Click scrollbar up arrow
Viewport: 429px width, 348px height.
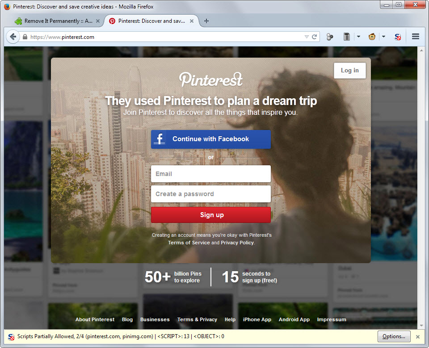(421, 50)
